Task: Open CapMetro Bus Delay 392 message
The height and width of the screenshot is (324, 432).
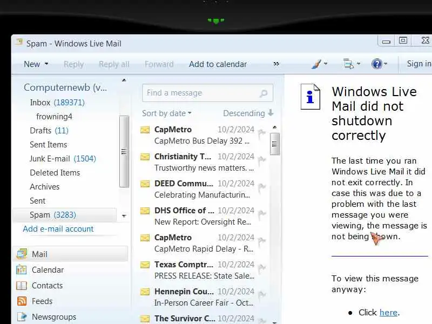Action: pos(204,136)
